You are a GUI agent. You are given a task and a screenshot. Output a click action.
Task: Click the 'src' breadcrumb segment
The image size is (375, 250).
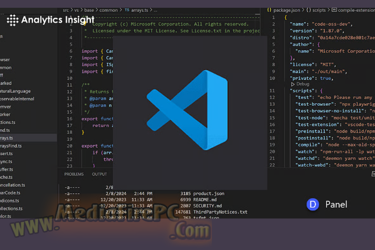[66, 10]
